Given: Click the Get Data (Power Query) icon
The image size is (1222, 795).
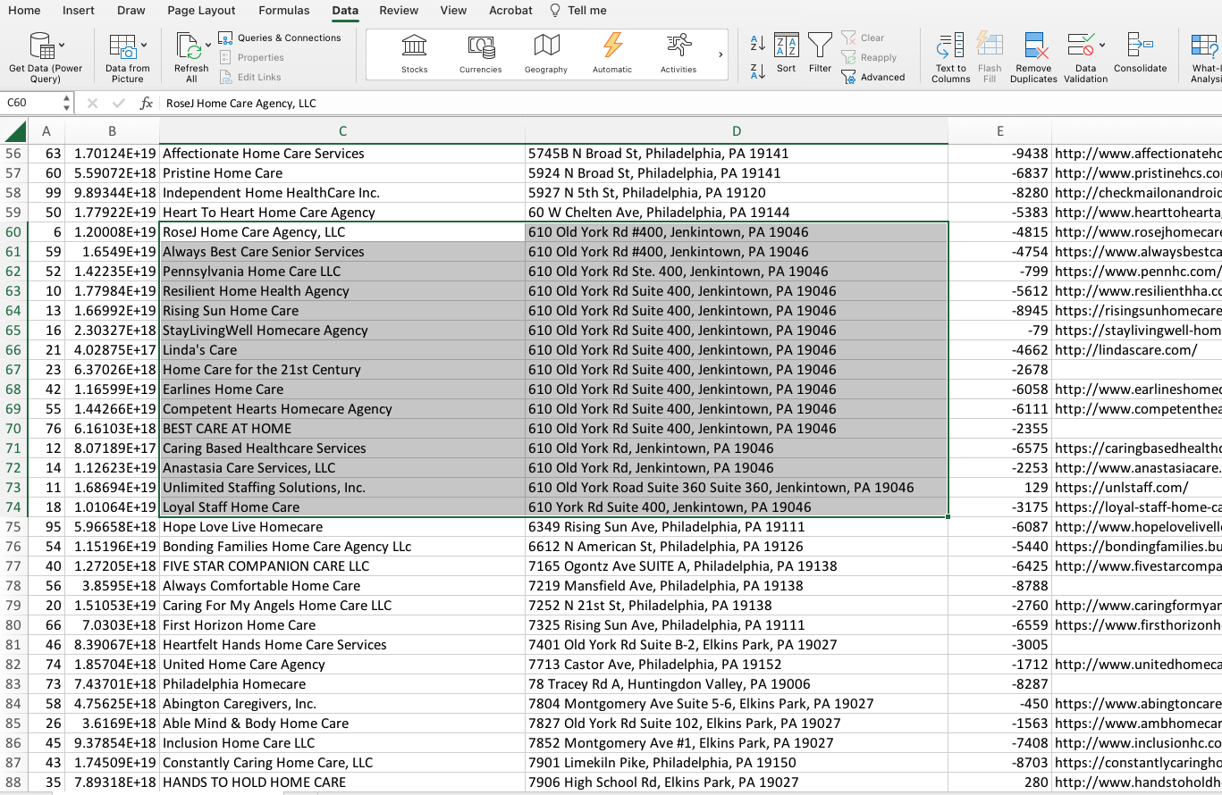Looking at the screenshot, I should [x=41, y=46].
